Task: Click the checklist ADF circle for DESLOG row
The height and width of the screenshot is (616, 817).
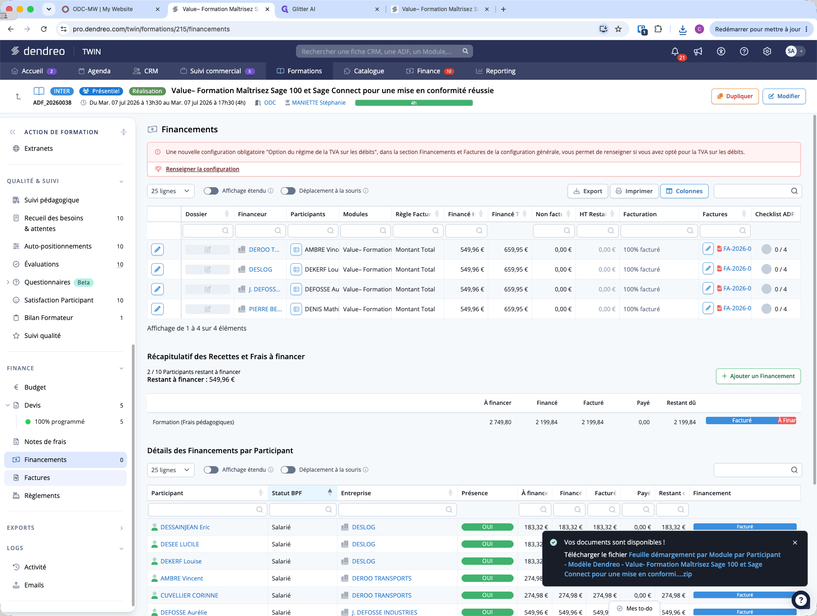Action: tap(766, 269)
